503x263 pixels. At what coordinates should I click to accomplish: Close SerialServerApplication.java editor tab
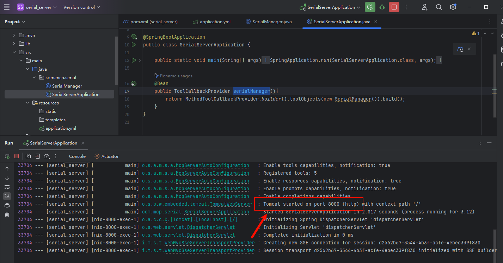376,21
